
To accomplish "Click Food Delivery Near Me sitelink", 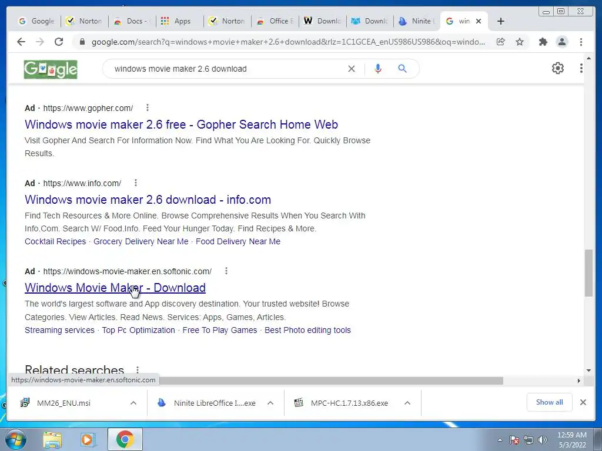I will 238,241.
